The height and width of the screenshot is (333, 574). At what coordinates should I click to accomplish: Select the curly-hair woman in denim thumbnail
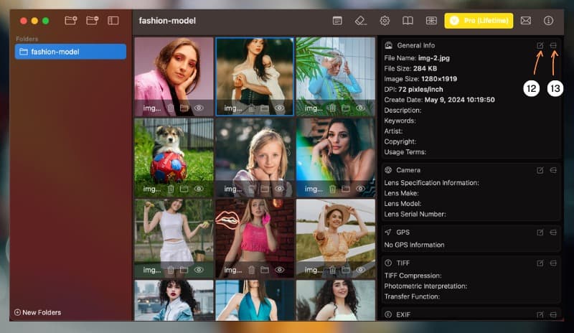tap(174, 301)
